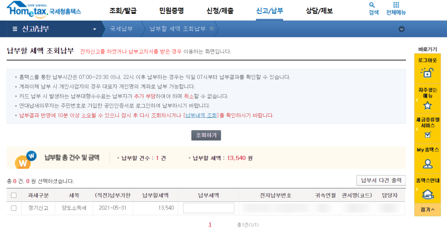Open the 조회/발급 menu

pos(123,11)
